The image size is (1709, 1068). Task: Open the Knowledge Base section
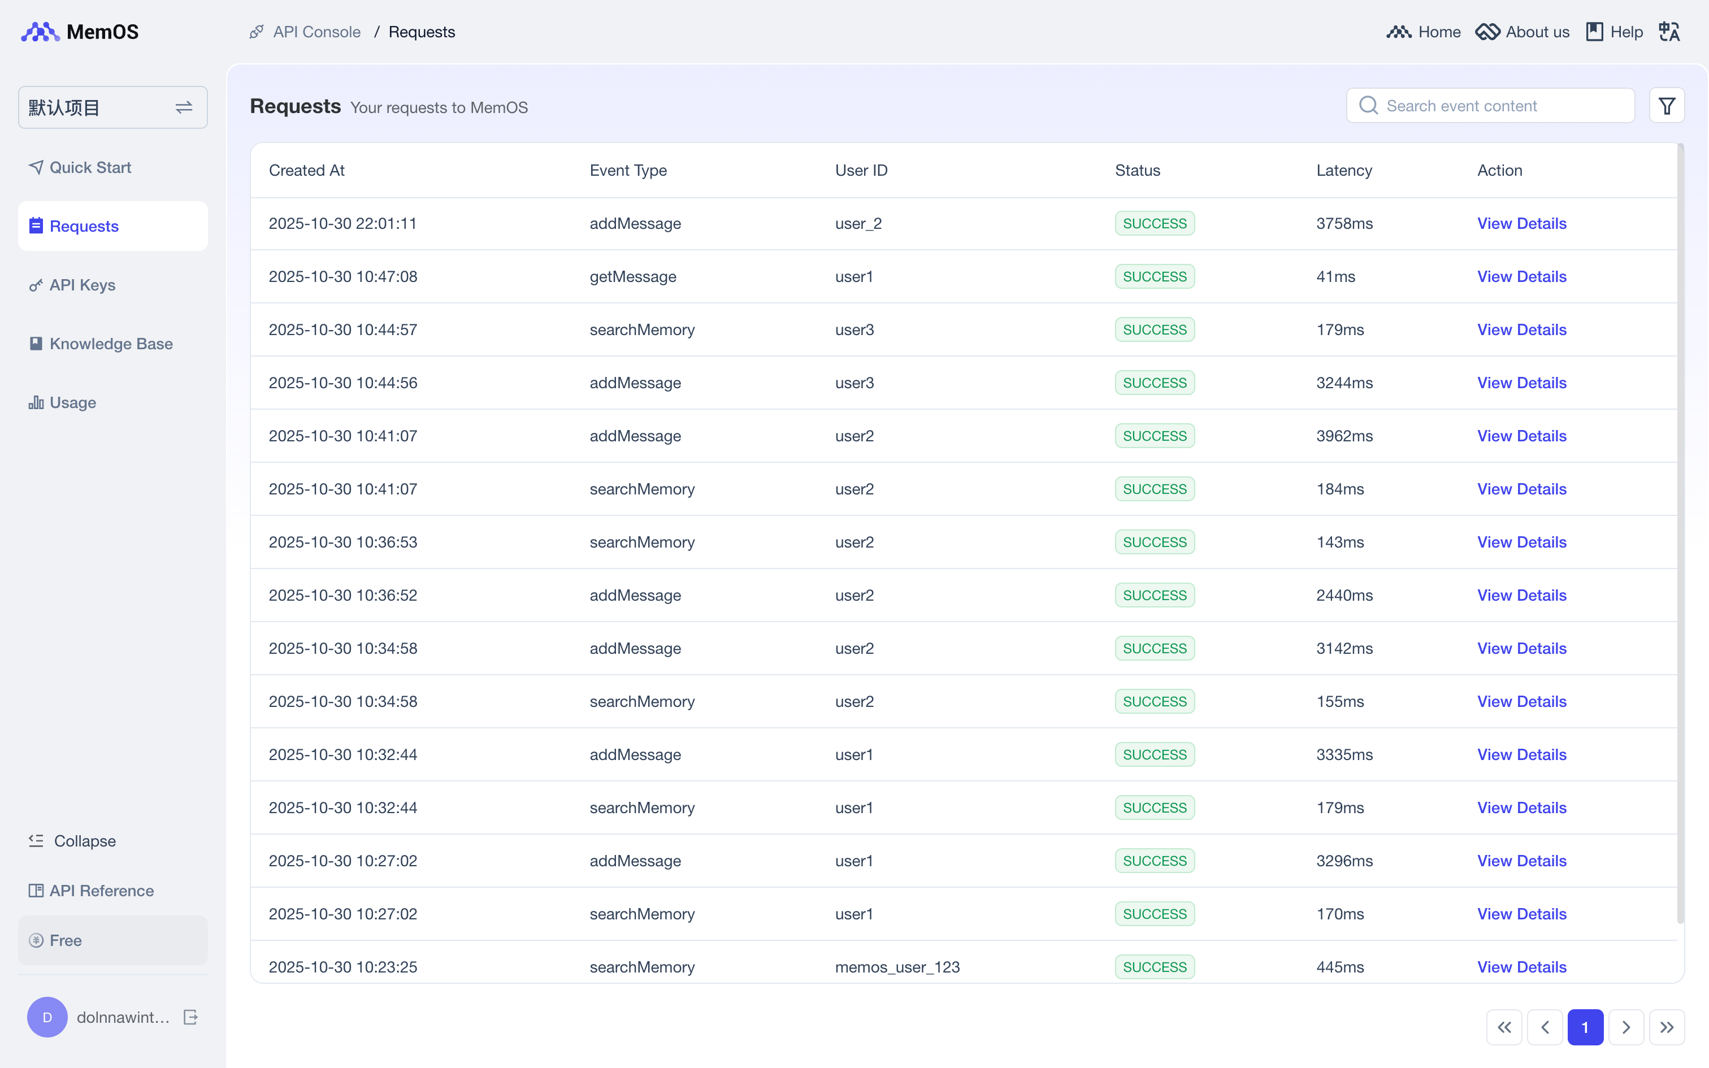pos(110,344)
